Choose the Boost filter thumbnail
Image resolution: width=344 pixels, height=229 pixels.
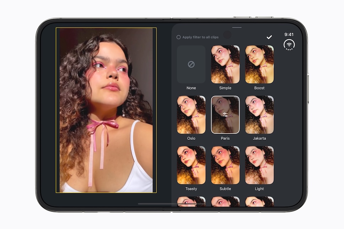(x=259, y=64)
